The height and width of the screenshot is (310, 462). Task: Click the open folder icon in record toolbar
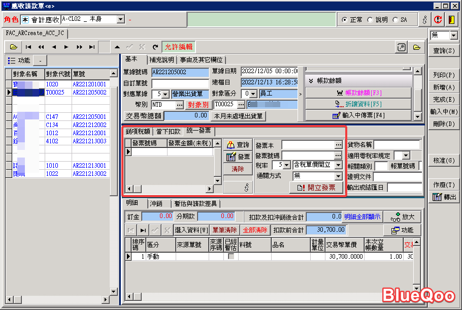13,47
